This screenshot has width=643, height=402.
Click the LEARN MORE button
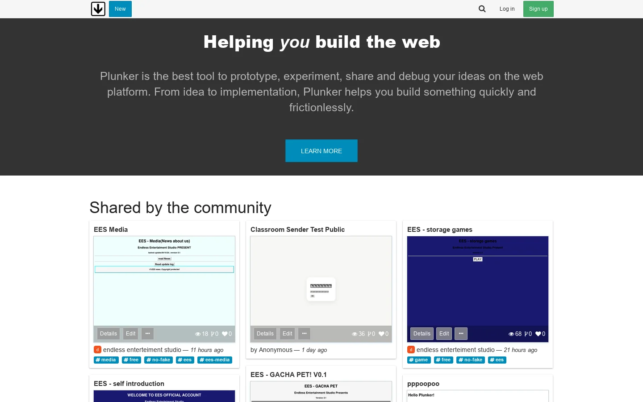321,151
